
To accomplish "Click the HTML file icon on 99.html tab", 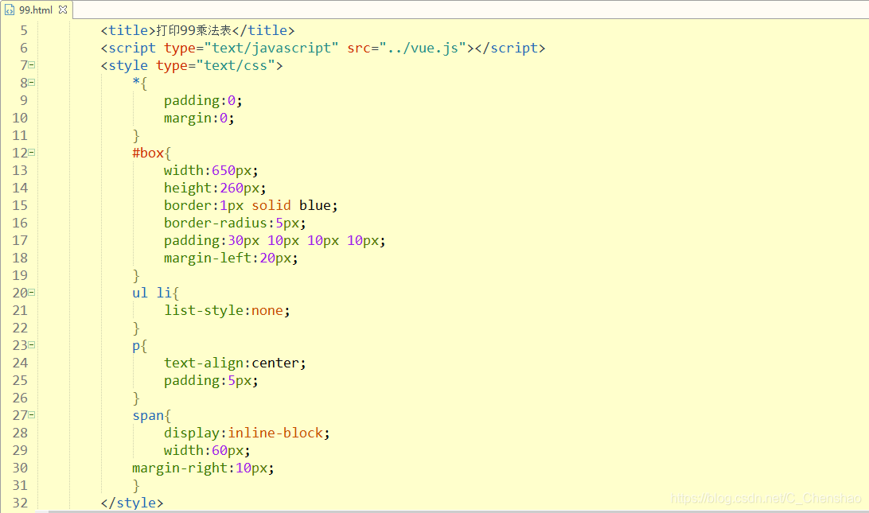I will 10,10.
